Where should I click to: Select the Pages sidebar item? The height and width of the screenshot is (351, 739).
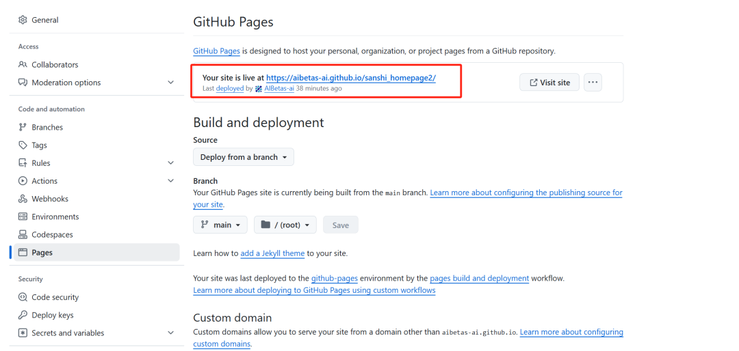[96, 252]
